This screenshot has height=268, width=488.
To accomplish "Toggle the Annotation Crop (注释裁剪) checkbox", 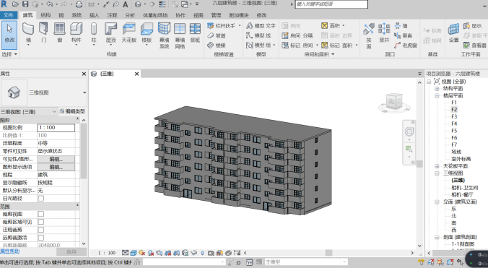I will click(41, 230).
